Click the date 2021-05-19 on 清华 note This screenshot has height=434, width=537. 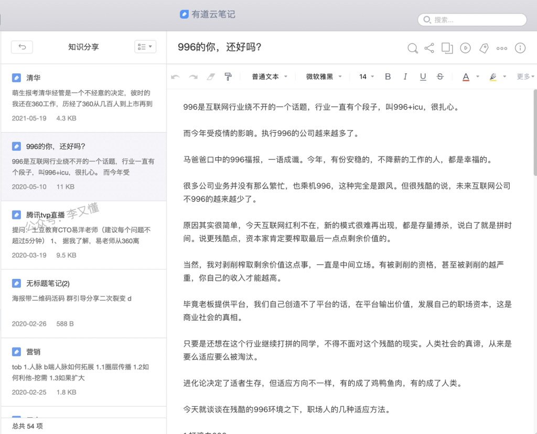29,118
